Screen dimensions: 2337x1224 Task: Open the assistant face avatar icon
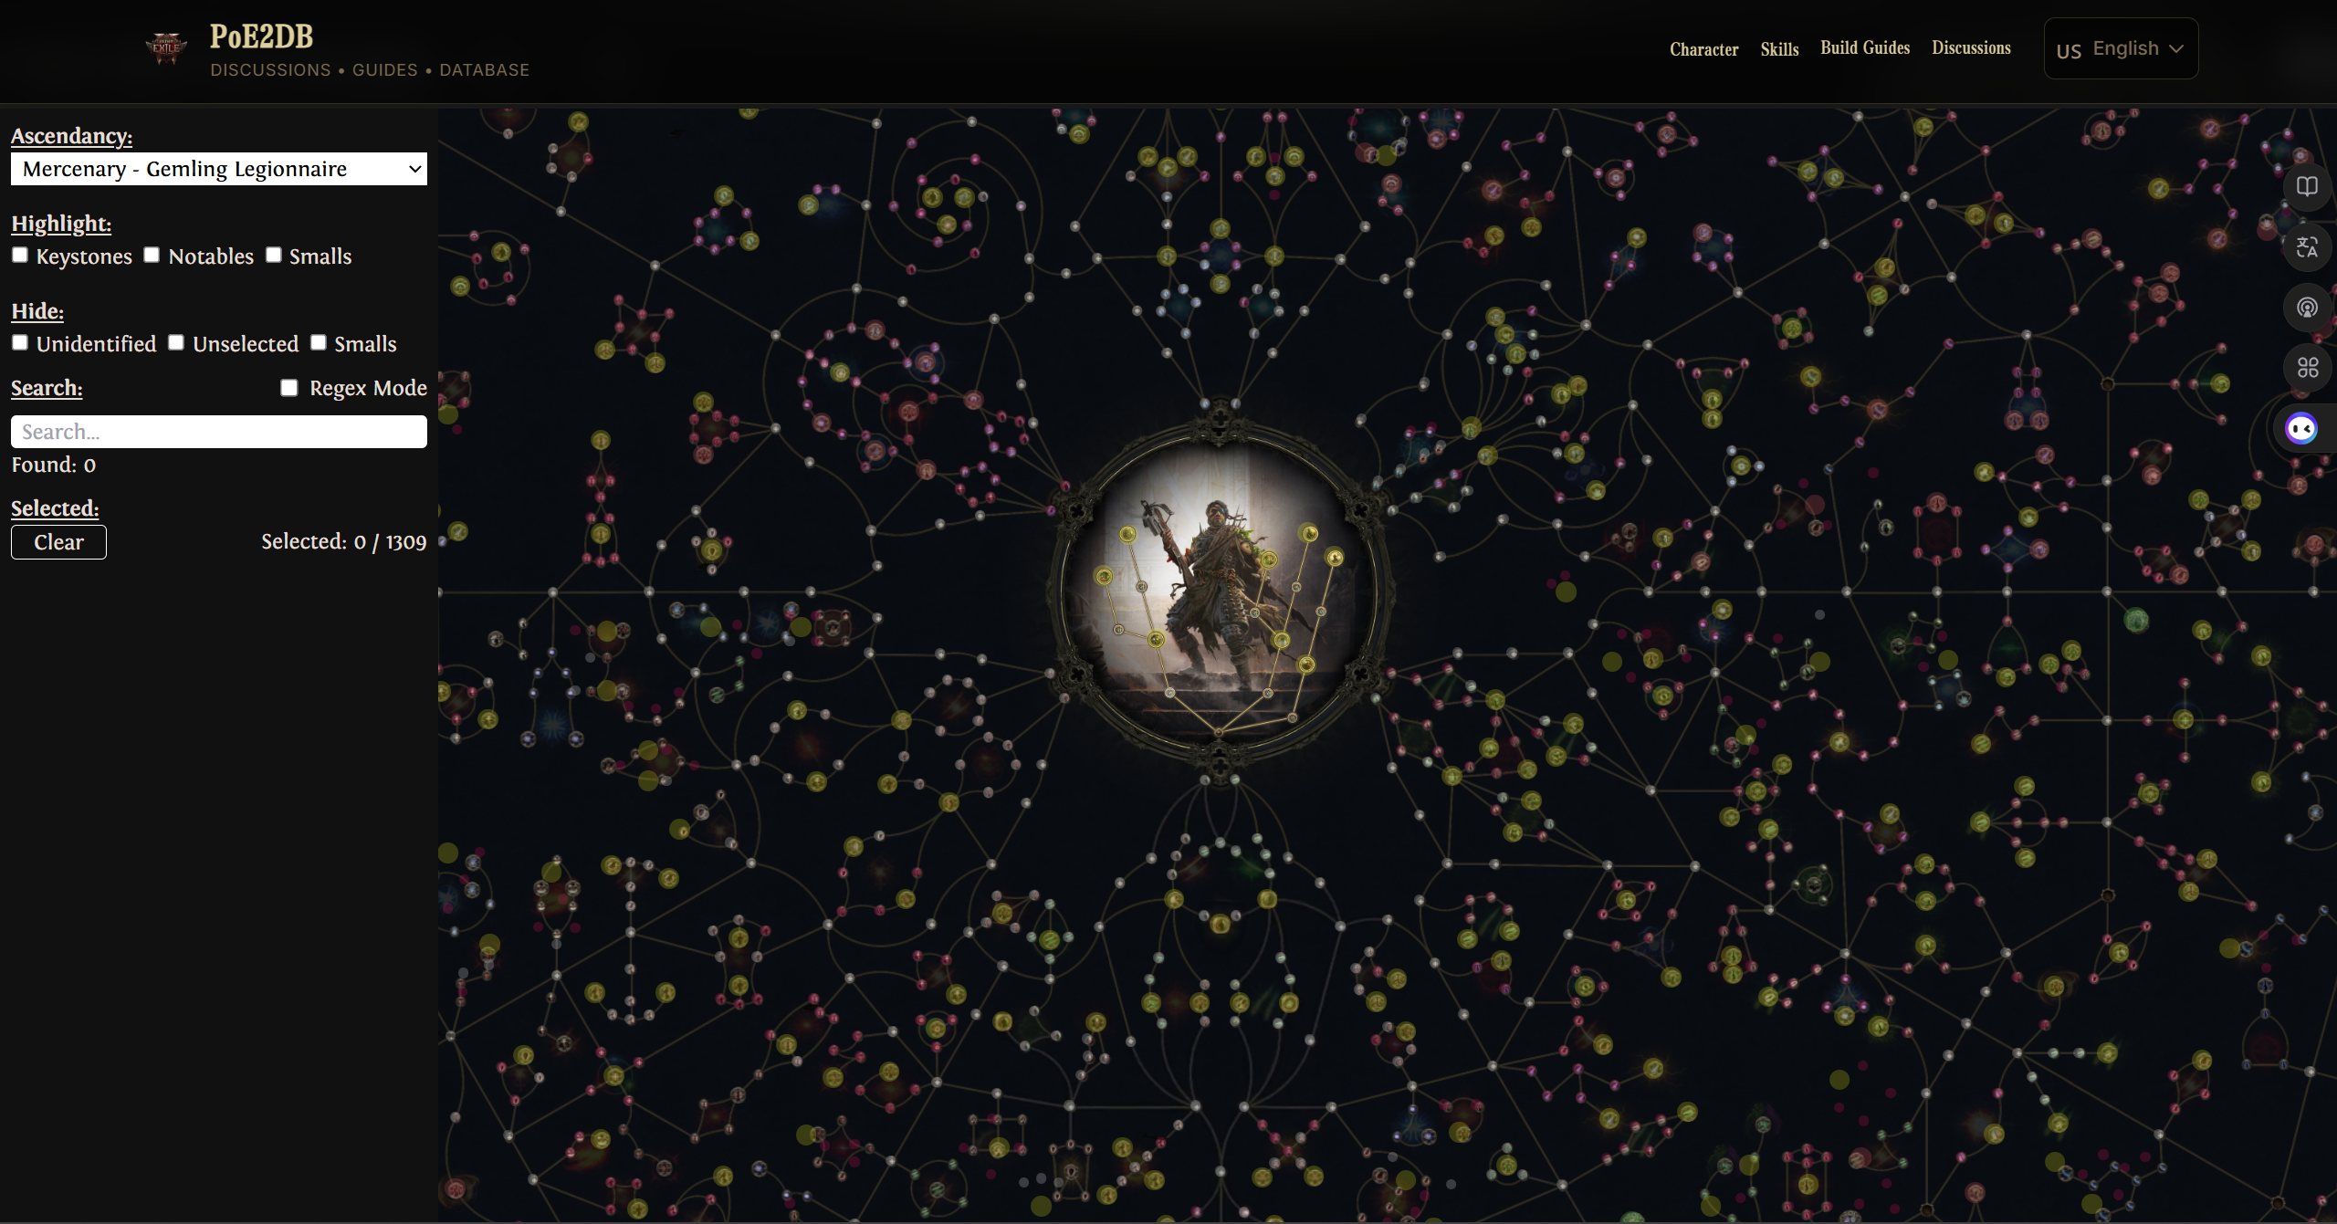pyautogui.click(x=2300, y=428)
